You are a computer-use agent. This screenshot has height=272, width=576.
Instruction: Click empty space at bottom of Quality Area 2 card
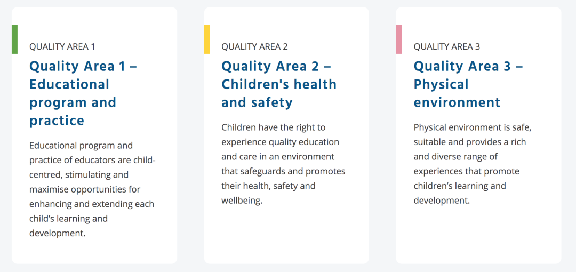pyautogui.click(x=286, y=235)
